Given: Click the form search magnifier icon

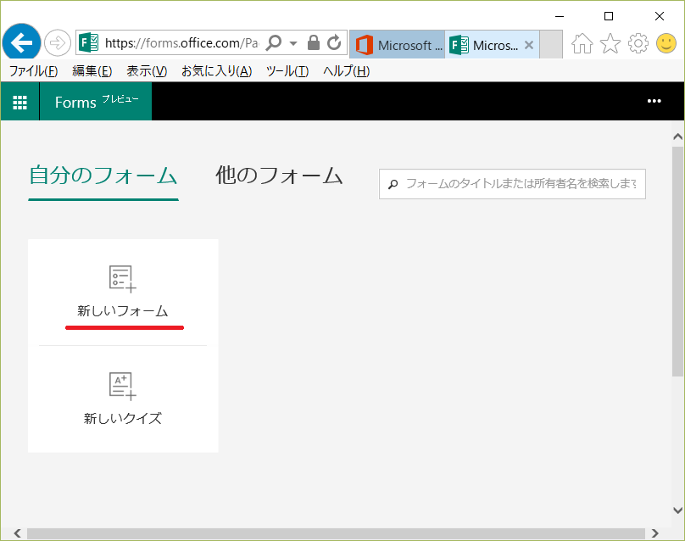Looking at the screenshot, I should (x=393, y=184).
